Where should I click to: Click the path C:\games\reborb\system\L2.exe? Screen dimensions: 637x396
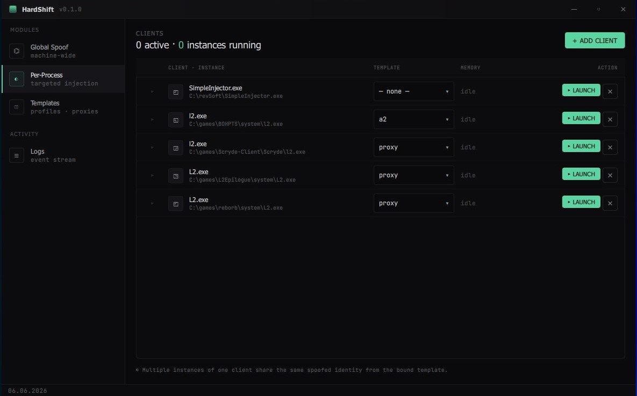pos(235,208)
